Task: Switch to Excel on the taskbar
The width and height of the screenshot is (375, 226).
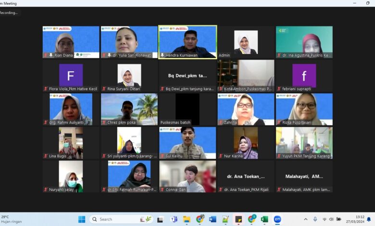Action: tap(264, 219)
